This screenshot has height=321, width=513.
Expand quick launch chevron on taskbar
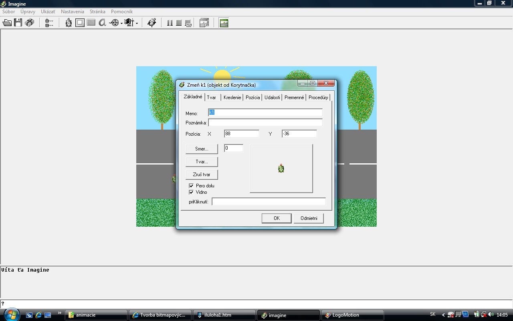[60, 313]
